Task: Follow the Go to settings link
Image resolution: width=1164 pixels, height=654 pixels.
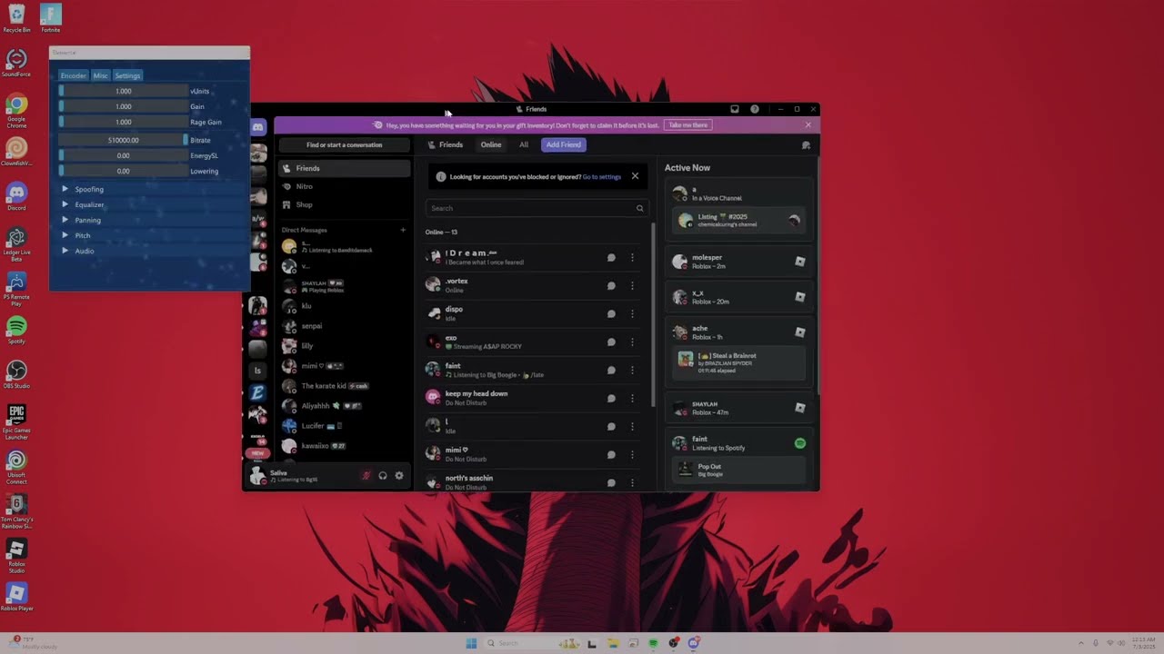Action: point(602,176)
